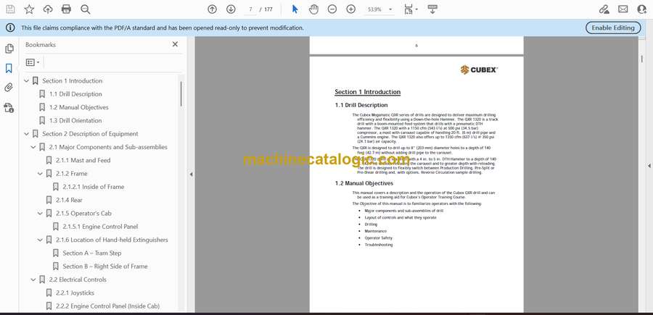This screenshot has height=315, width=653.
Task: Send the file by email icon
Action: pyautogui.click(x=623, y=9)
